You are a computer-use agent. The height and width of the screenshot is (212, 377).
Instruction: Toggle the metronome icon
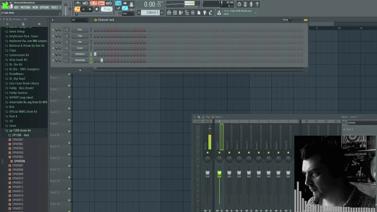(78, 3)
